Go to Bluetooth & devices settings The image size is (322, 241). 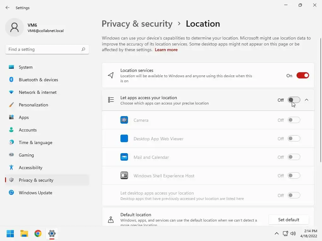click(x=38, y=80)
